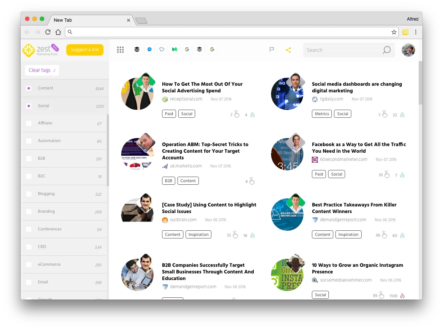Click hand icon on Operation ABM article

[x=252, y=181]
